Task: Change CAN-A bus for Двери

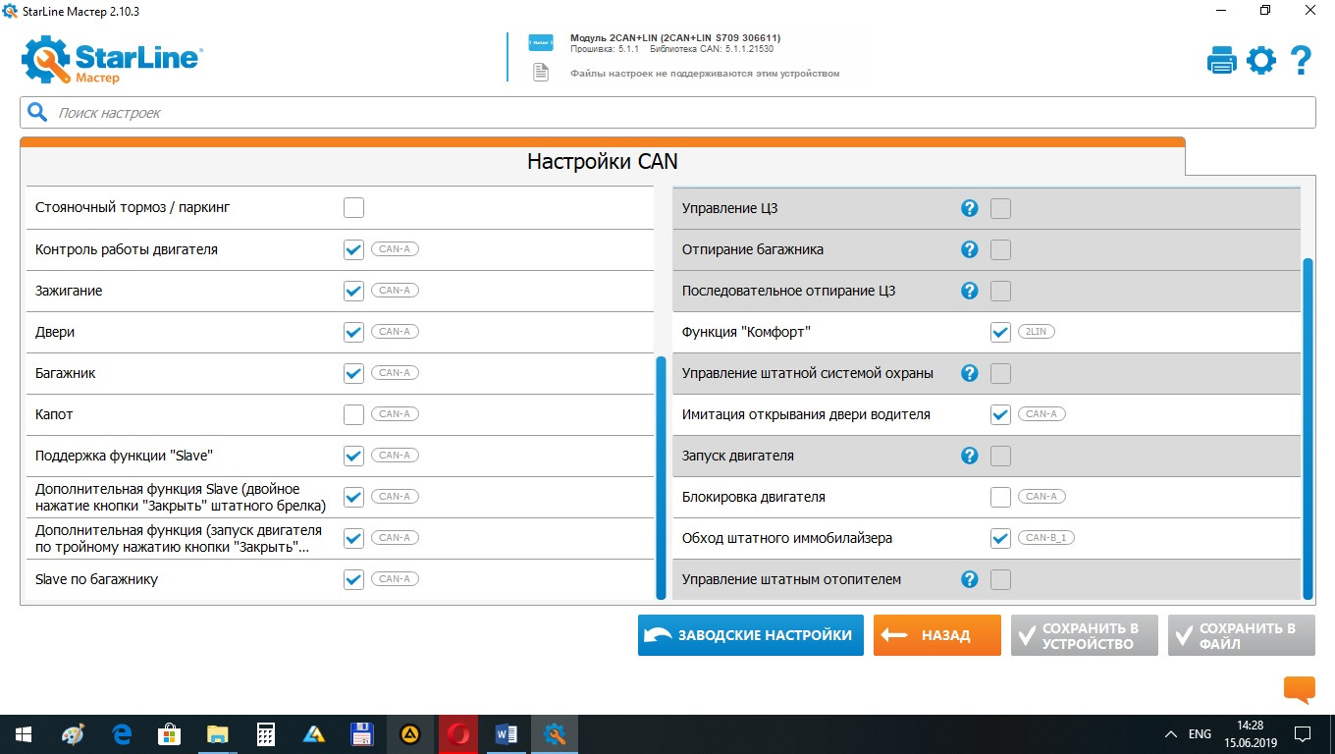Action: (x=395, y=332)
